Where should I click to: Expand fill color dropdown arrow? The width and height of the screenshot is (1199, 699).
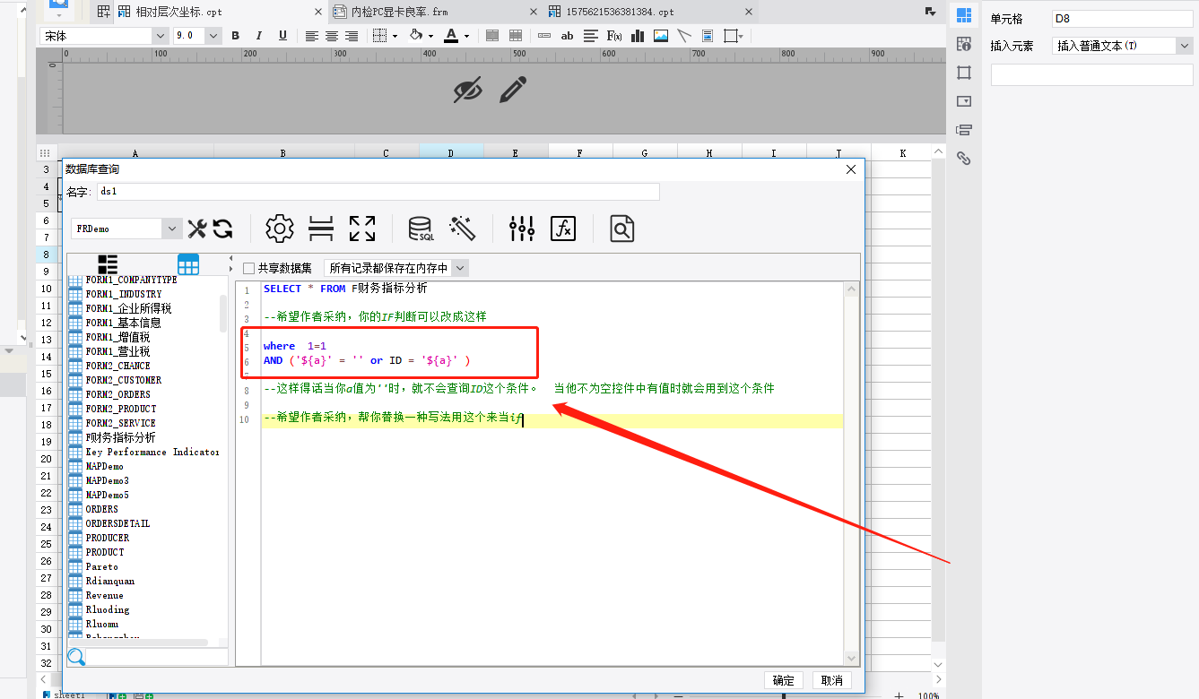pyautogui.click(x=430, y=37)
